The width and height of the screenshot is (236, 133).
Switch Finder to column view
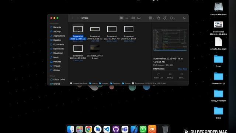coord(133,18)
